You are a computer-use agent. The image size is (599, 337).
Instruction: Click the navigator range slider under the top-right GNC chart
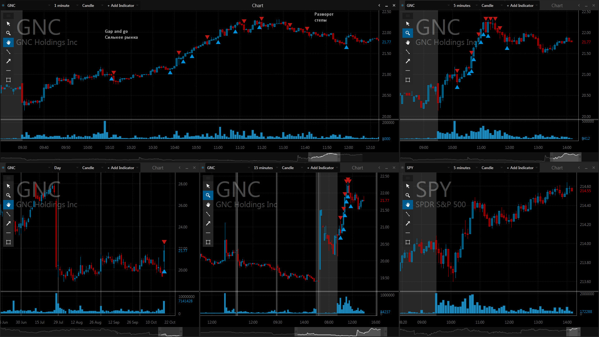coord(565,157)
